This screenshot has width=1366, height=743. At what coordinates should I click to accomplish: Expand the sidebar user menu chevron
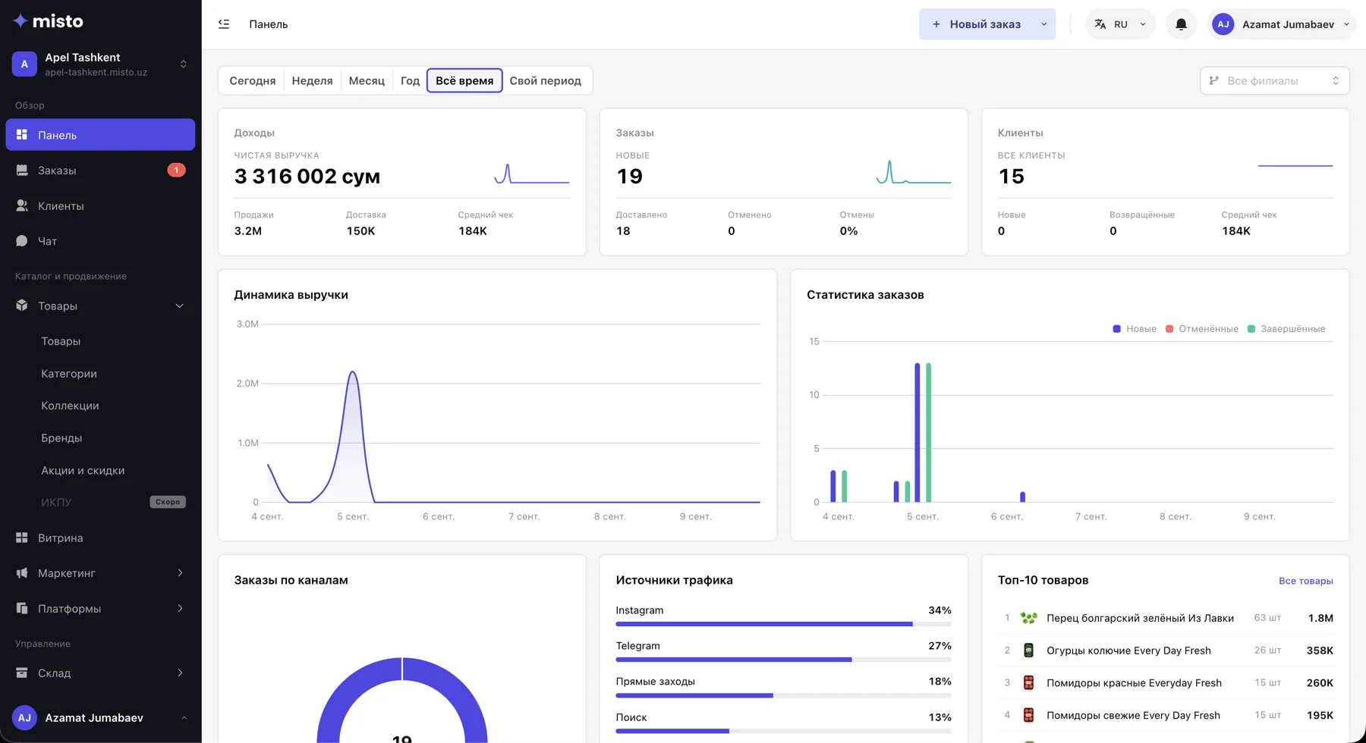[184, 718]
